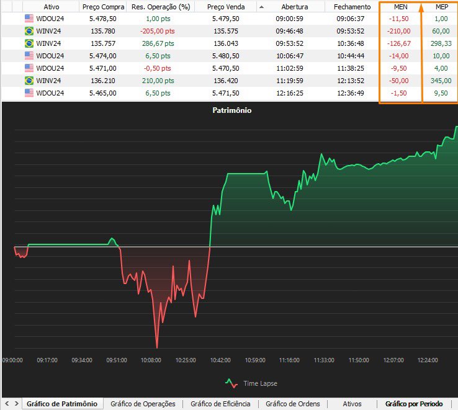Click the opening time 09:46:48
The height and width of the screenshot is (410, 458).
pos(289,31)
